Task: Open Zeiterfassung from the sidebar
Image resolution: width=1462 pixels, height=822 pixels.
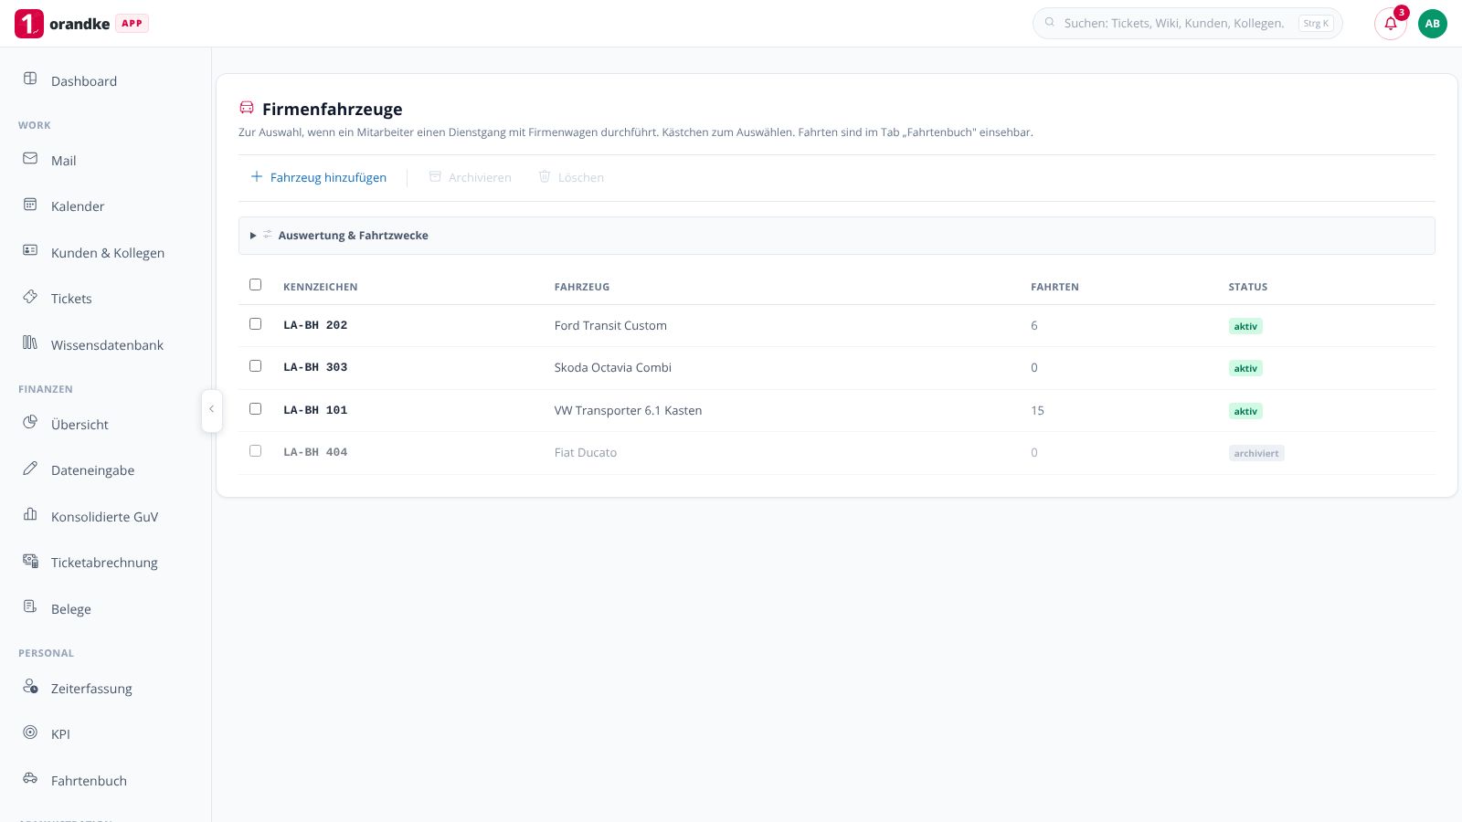Action: tap(105, 688)
